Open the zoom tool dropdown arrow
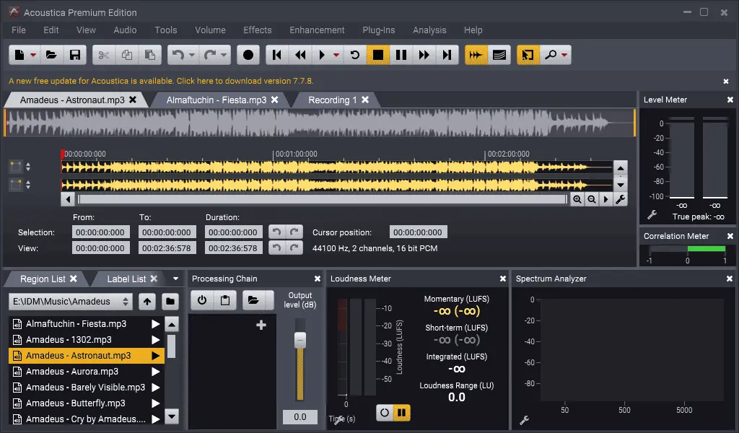 564,55
